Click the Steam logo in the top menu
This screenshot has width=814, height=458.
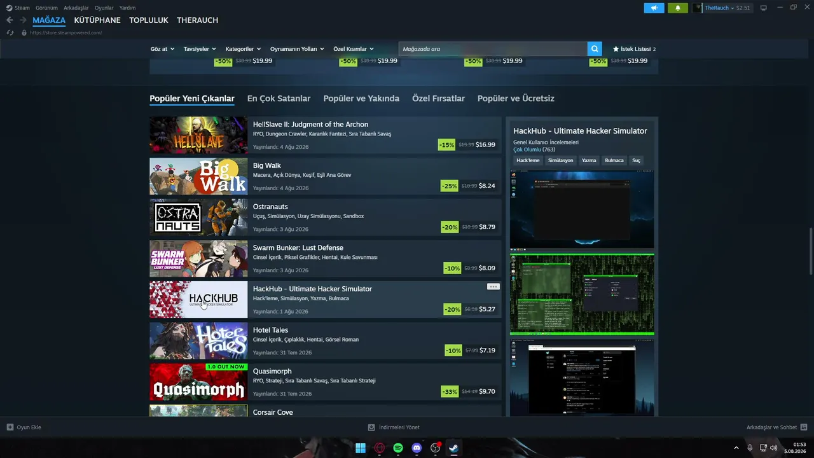pyautogui.click(x=9, y=8)
